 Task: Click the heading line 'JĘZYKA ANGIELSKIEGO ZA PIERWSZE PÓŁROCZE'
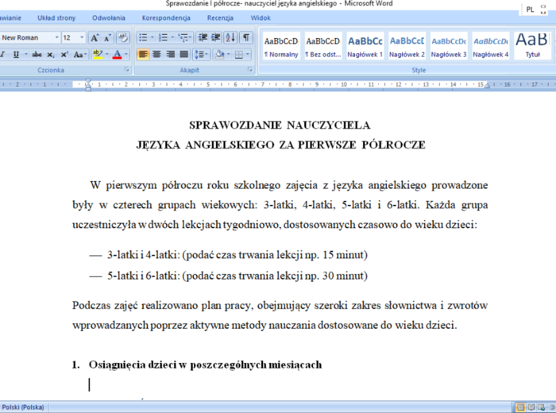[281, 145]
